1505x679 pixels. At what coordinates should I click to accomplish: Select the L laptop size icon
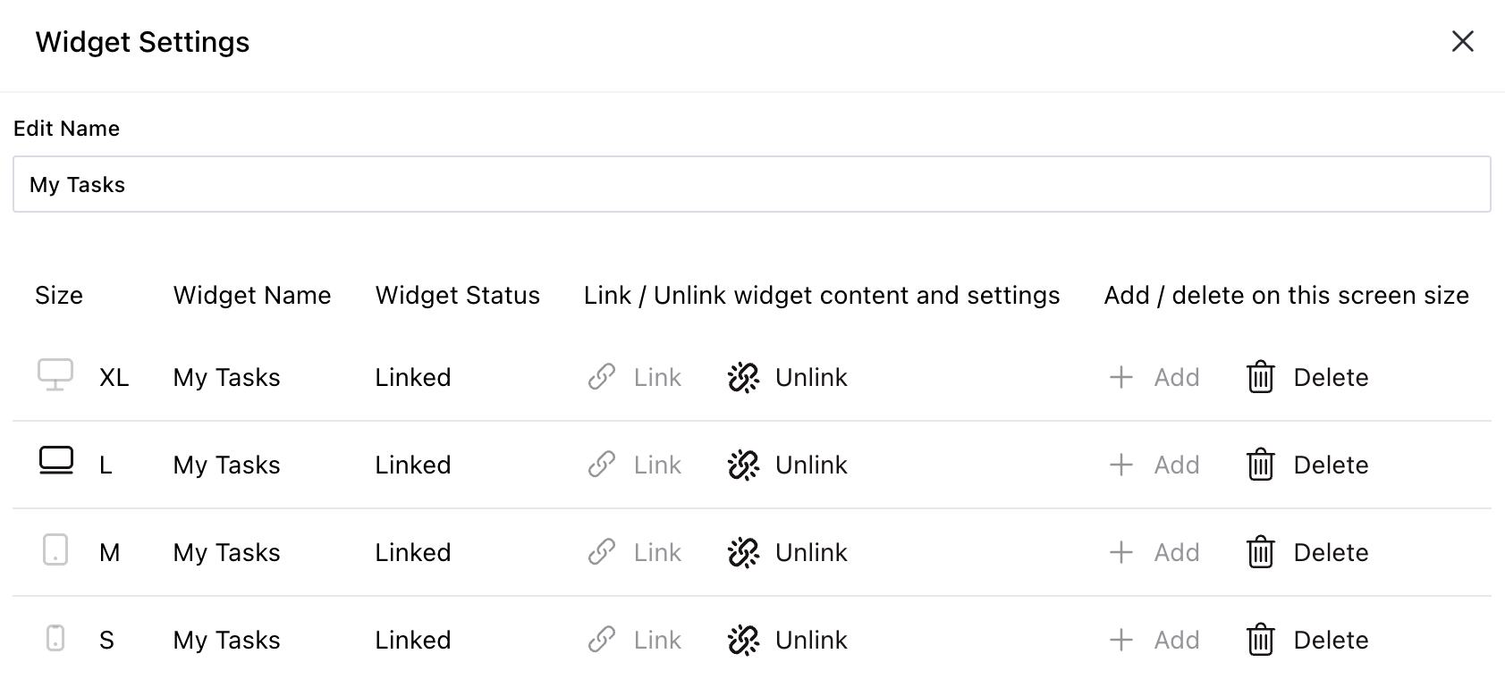pos(56,462)
